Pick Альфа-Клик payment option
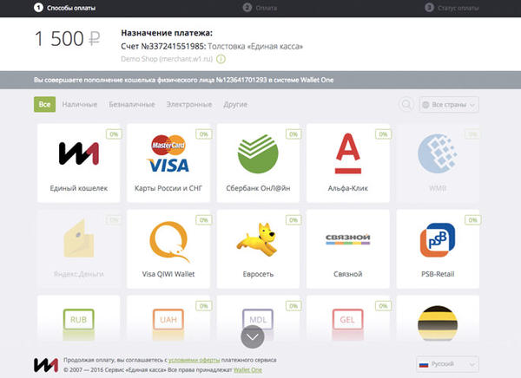521x378 pixels. point(347,163)
